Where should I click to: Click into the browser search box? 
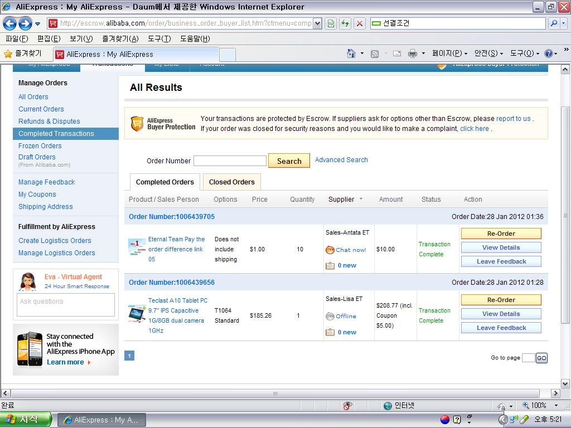(458, 23)
